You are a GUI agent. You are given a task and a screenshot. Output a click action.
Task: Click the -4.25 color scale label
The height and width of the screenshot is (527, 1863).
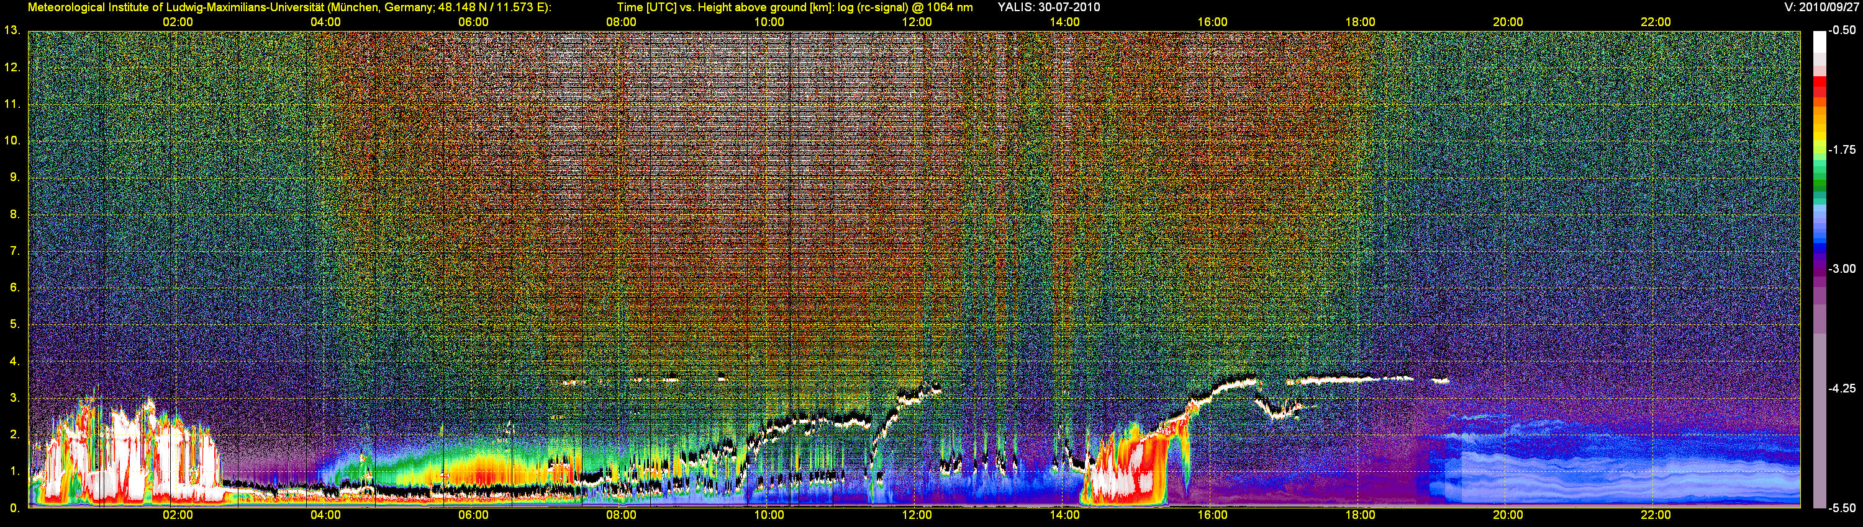coord(1842,388)
